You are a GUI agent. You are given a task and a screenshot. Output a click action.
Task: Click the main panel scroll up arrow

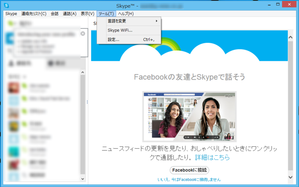pyautogui.click(x=290, y=37)
